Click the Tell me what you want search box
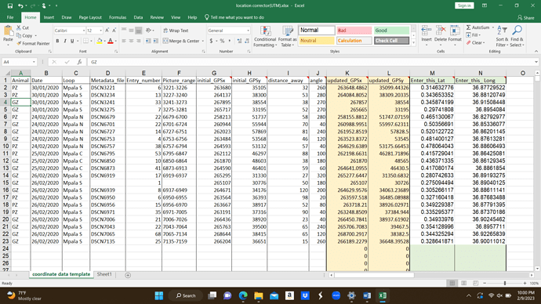Screen dimensions: 541x304 (234, 17)
